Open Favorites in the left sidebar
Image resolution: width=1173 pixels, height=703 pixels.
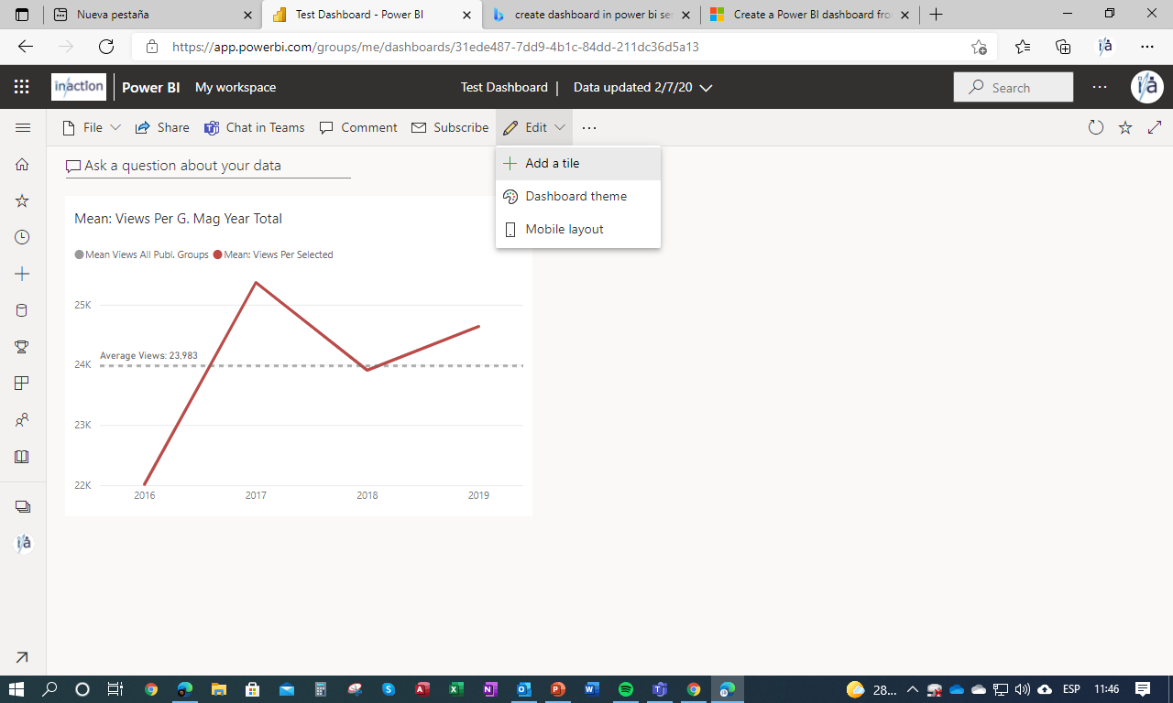23,200
